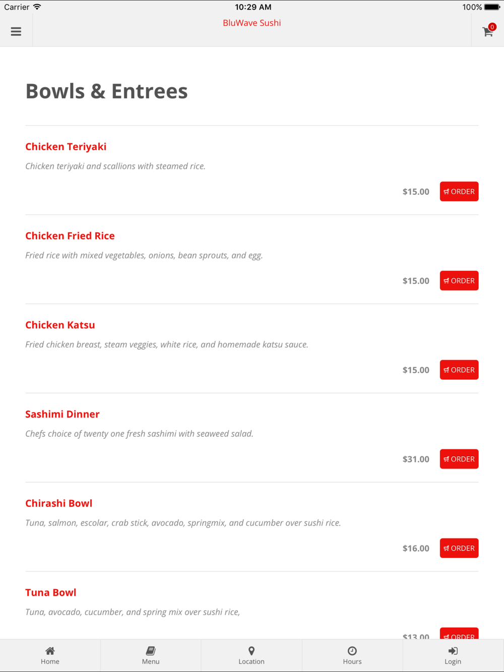Tap the Hours clock icon
Screen dimensions: 504x672
click(x=352, y=651)
